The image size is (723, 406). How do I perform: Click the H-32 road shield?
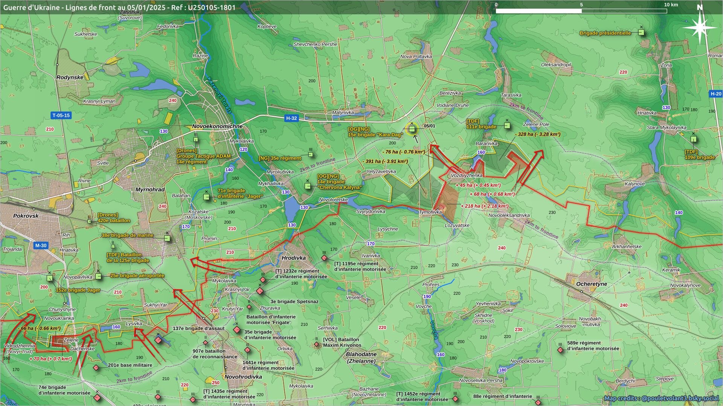(x=291, y=118)
